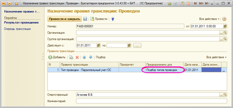
Task: Open help with the question mark icon
Action: click(224, 19)
